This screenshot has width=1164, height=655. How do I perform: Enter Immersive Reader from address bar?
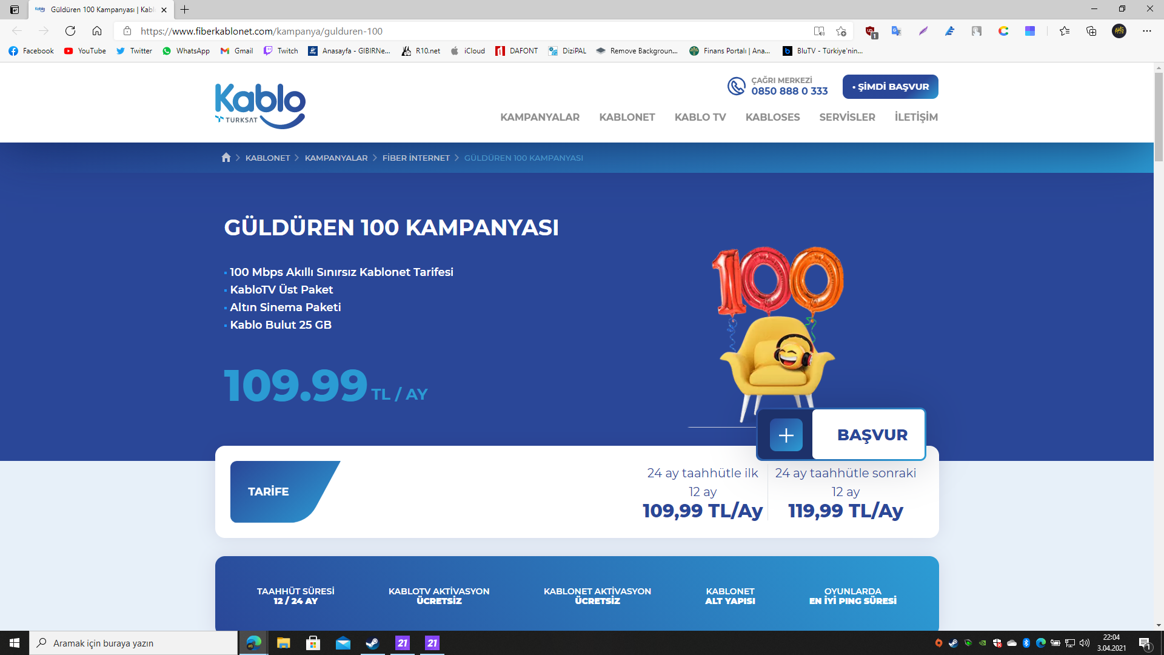[x=819, y=31]
